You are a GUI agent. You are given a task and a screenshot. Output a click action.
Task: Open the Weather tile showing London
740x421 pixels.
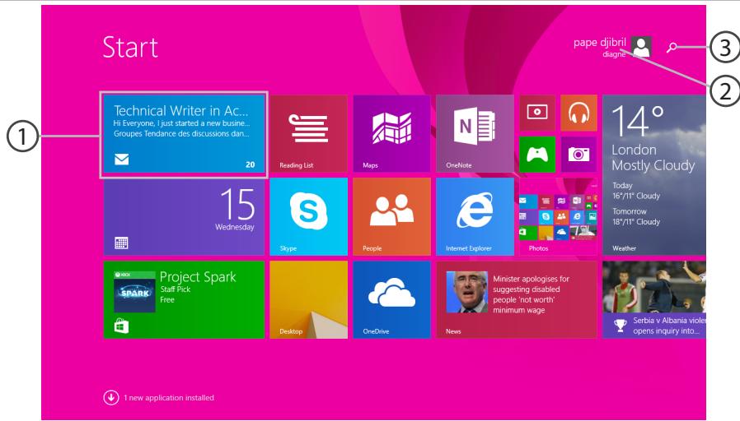[654, 175]
